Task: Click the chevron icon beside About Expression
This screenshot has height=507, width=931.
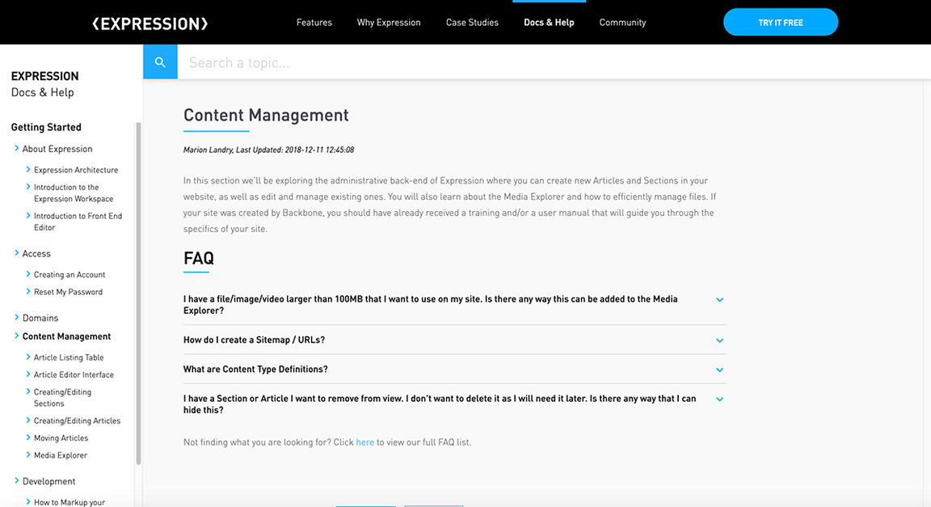Action: pyautogui.click(x=17, y=149)
